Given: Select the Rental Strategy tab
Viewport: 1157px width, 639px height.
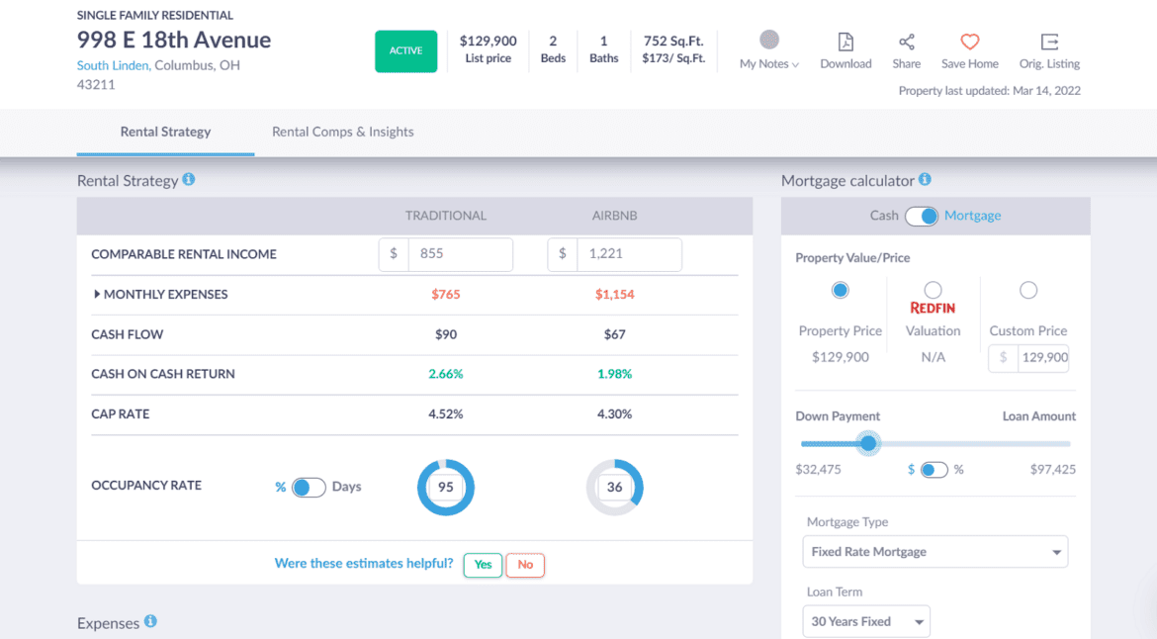Looking at the screenshot, I should (165, 132).
